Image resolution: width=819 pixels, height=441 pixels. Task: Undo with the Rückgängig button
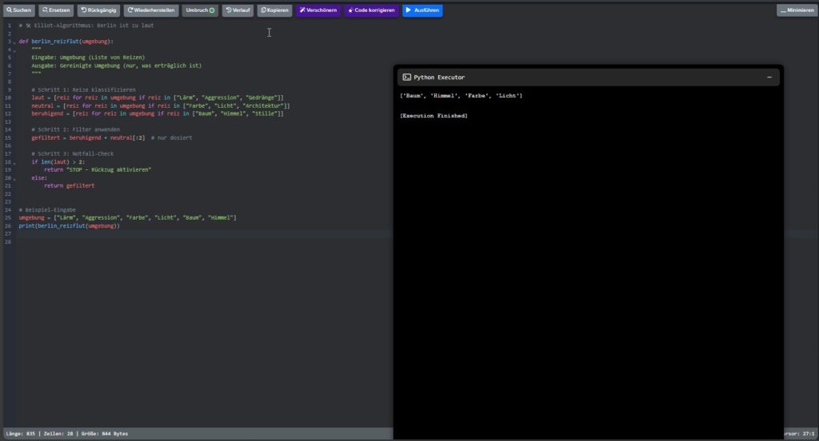(98, 10)
